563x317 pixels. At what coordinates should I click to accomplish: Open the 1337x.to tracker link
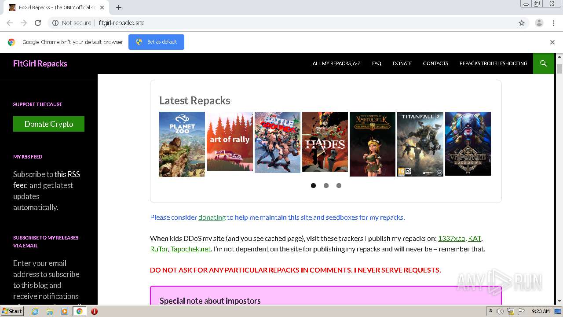tap(451, 238)
